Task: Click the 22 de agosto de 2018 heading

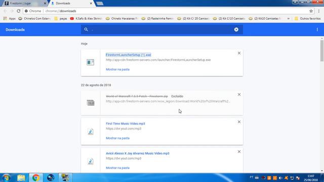Action: pyautogui.click(x=96, y=85)
